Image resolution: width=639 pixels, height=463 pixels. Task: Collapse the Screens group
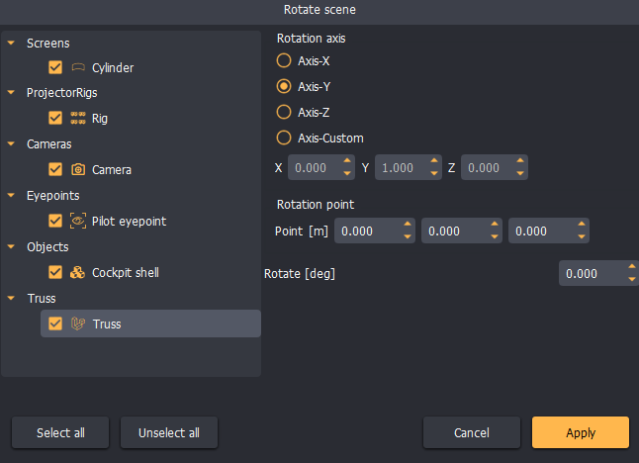[11, 43]
